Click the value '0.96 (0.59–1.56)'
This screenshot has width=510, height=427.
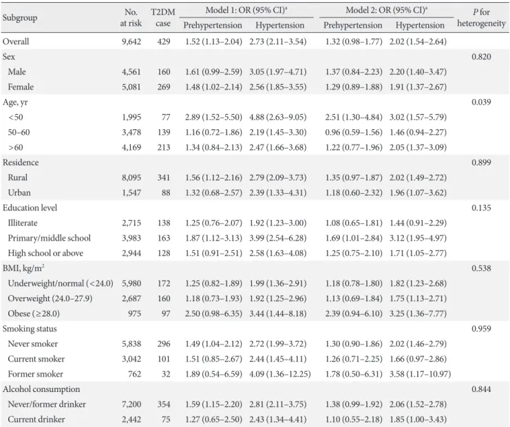(354, 132)
